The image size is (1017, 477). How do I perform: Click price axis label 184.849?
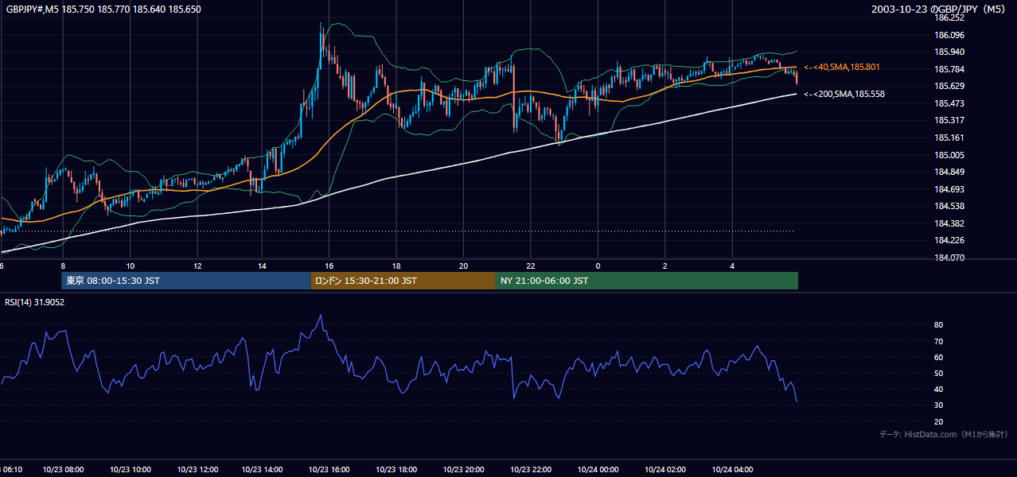pyautogui.click(x=949, y=172)
